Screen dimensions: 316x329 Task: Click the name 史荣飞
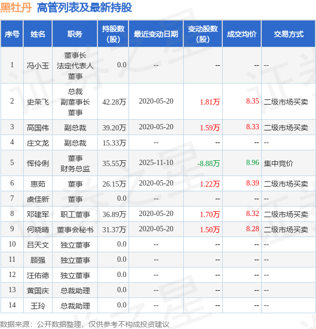tap(38, 102)
